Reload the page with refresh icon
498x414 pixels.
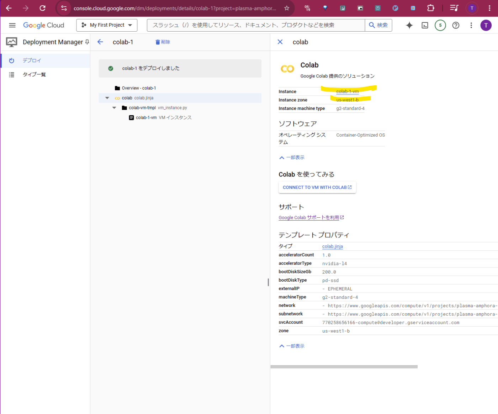pos(42,8)
